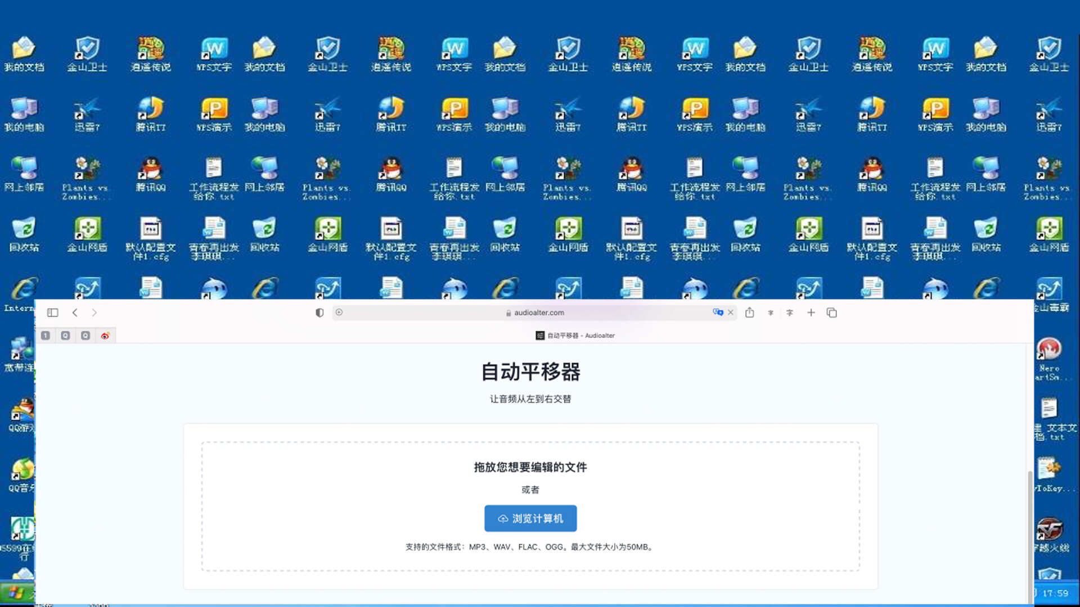Select the 自动平移器 - Audioalter tab
This screenshot has height=607, width=1080.
575,336
